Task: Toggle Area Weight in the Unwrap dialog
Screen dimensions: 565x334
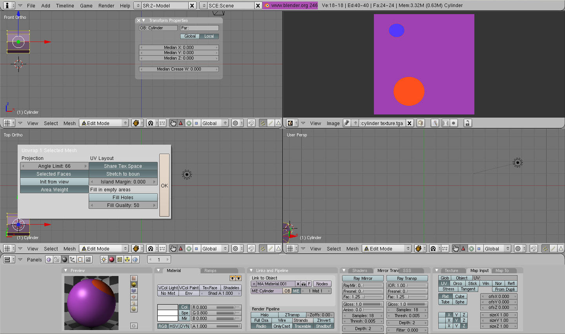Action: click(x=55, y=190)
